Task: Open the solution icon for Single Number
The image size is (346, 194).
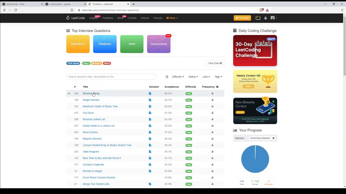Action: click(150, 100)
